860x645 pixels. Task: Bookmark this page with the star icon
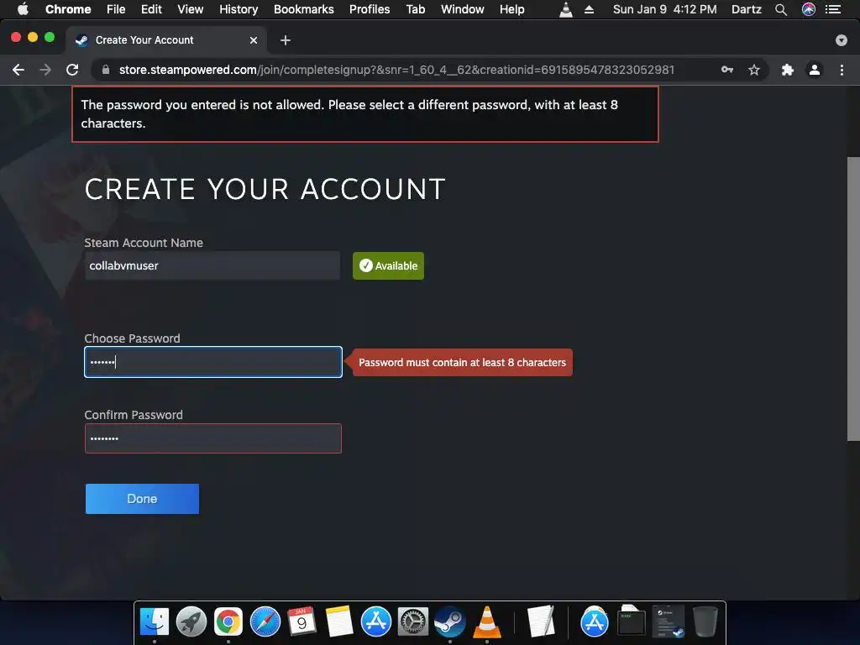tap(754, 70)
